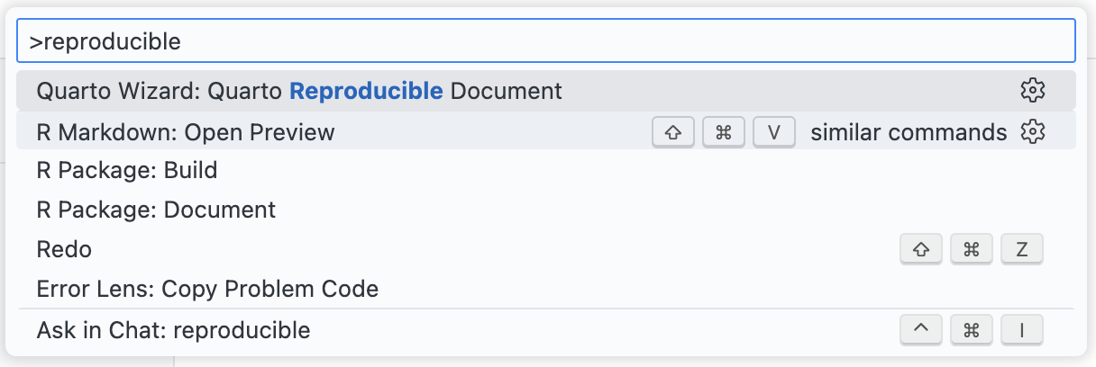Click the Z keycap next to Redo
Screen dimensions: 1096x367
point(1021,250)
